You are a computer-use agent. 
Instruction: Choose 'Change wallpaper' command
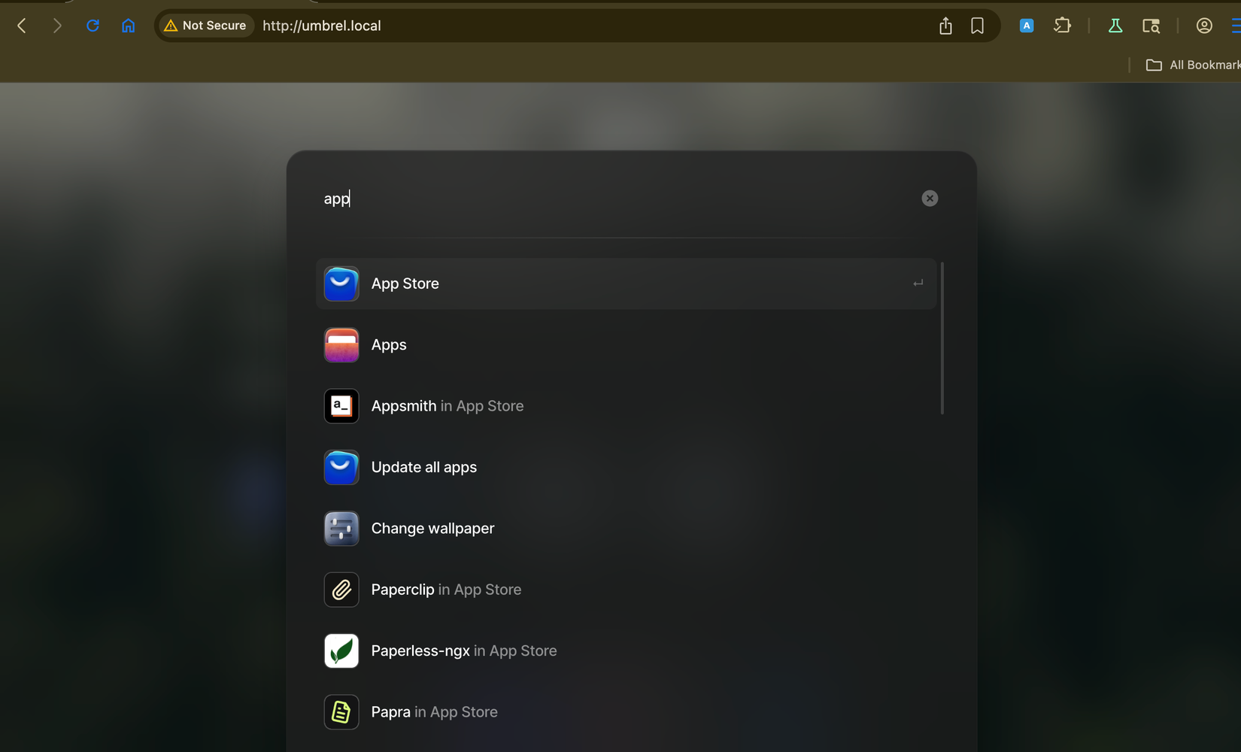tap(626, 529)
